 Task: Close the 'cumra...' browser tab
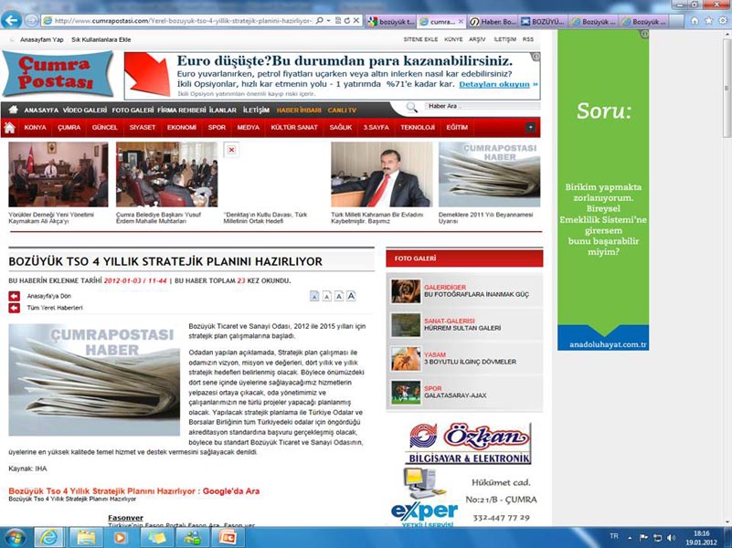click(x=461, y=21)
